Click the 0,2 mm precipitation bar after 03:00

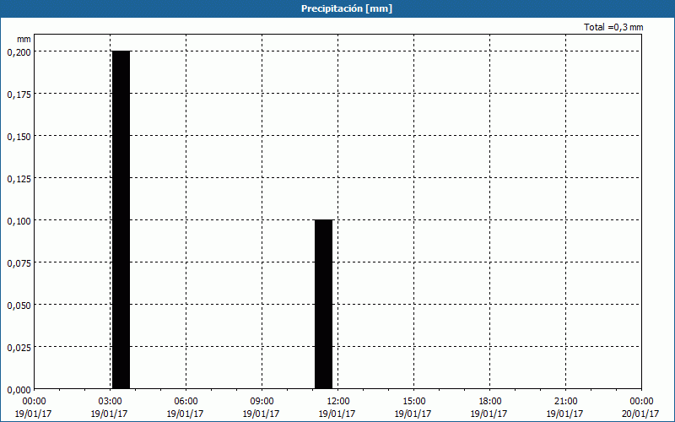121,219
